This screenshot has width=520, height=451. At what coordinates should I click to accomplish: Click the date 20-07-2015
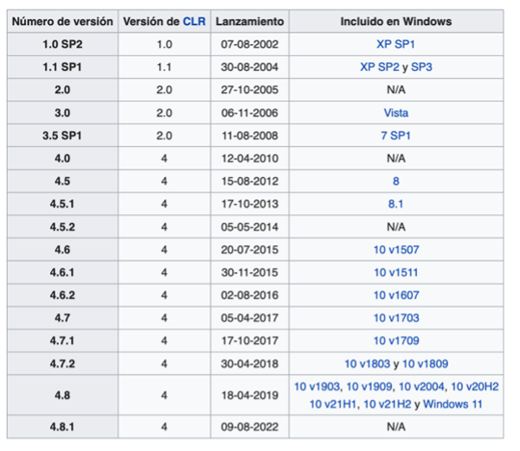click(x=250, y=250)
